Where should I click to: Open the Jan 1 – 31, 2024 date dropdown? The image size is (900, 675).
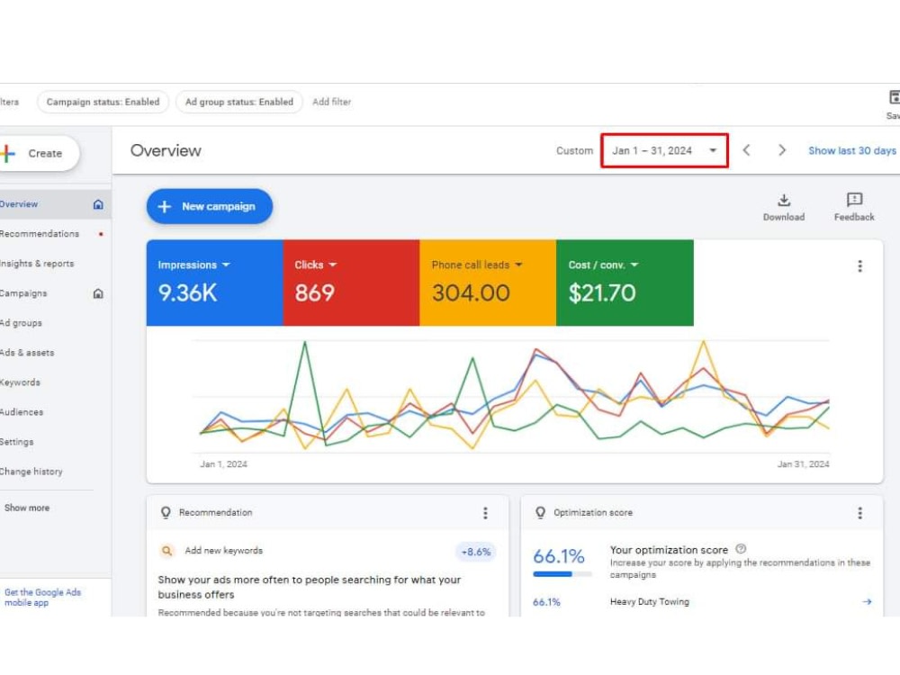pyautogui.click(x=665, y=150)
